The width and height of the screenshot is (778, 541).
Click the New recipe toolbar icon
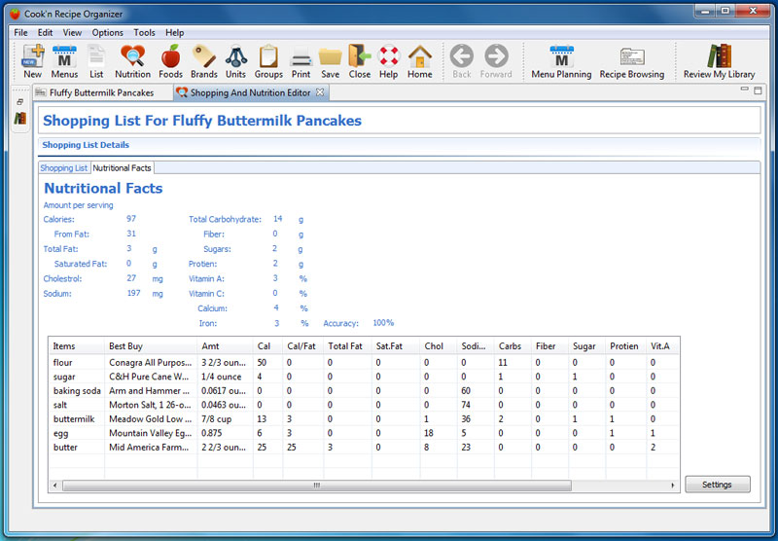pyautogui.click(x=33, y=61)
